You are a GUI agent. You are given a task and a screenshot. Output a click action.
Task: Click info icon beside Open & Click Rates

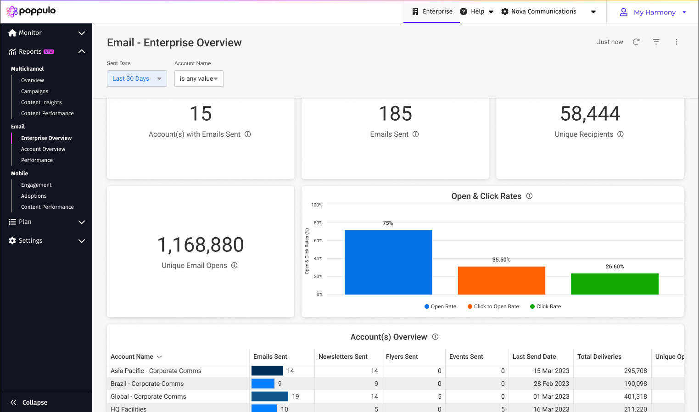click(x=530, y=196)
